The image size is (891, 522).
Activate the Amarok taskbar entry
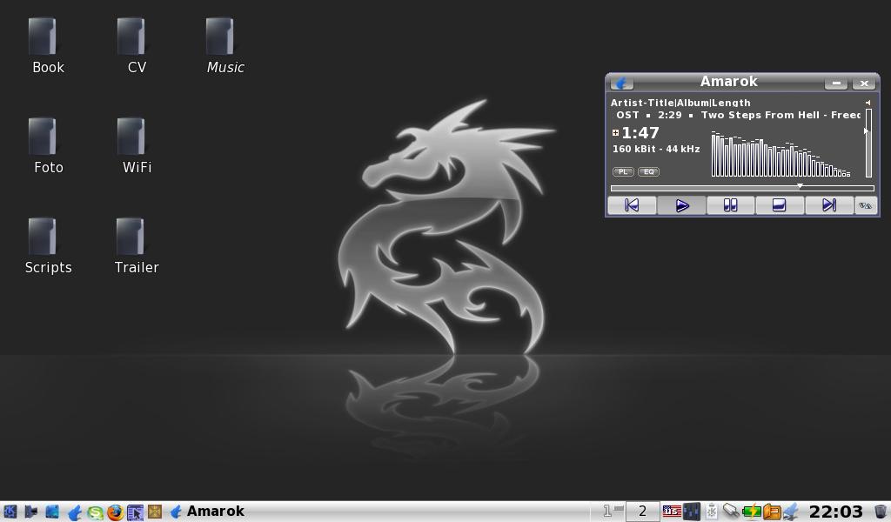click(x=207, y=512)
